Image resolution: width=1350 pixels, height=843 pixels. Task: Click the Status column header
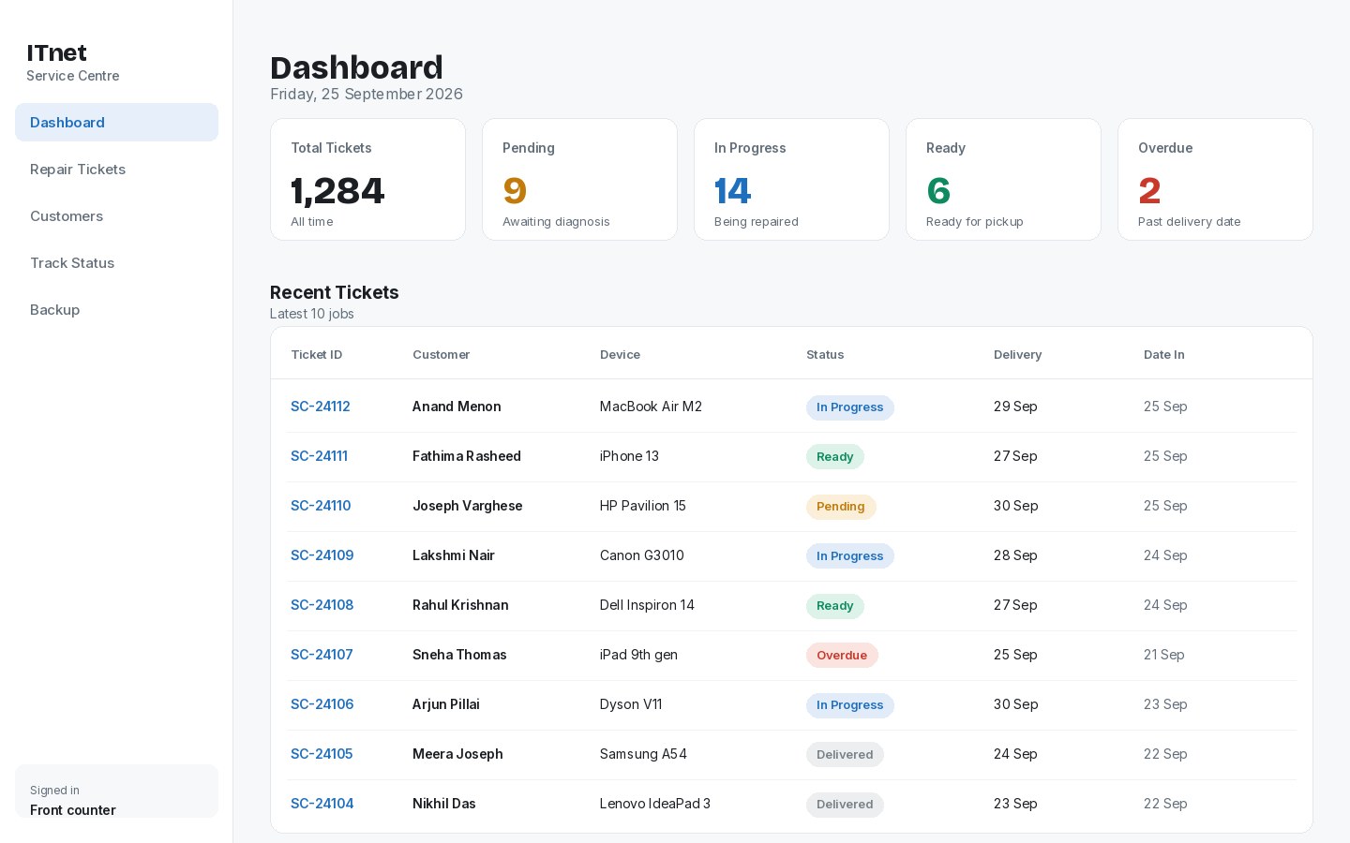825,355
